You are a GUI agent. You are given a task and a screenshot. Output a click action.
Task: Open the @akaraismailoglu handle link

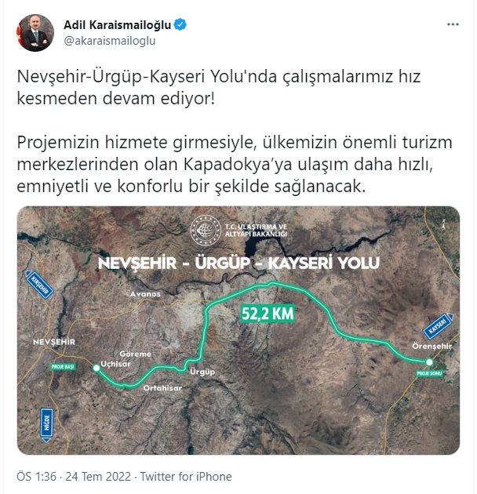tap(110, 41)
